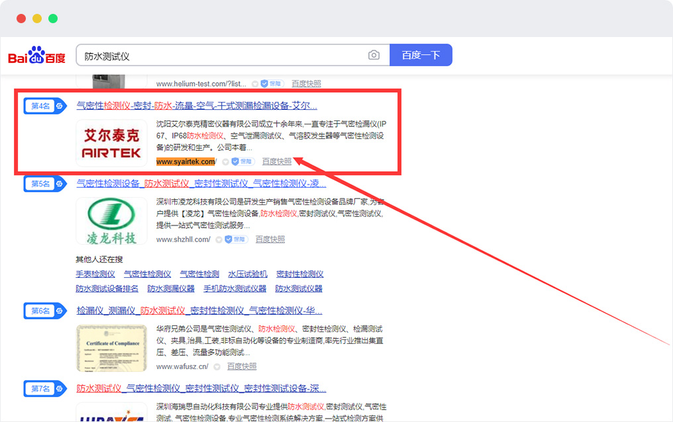The width and height of the screenshot is (673, 422).
Task: Click the 第4名 rank badge
Action: (x=45, y=106)
